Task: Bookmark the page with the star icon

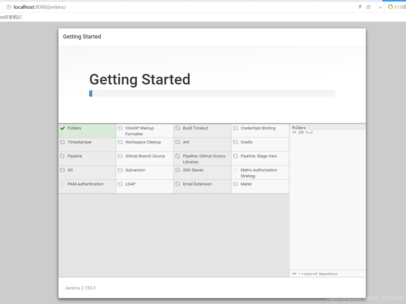Action: pos(368,7)
